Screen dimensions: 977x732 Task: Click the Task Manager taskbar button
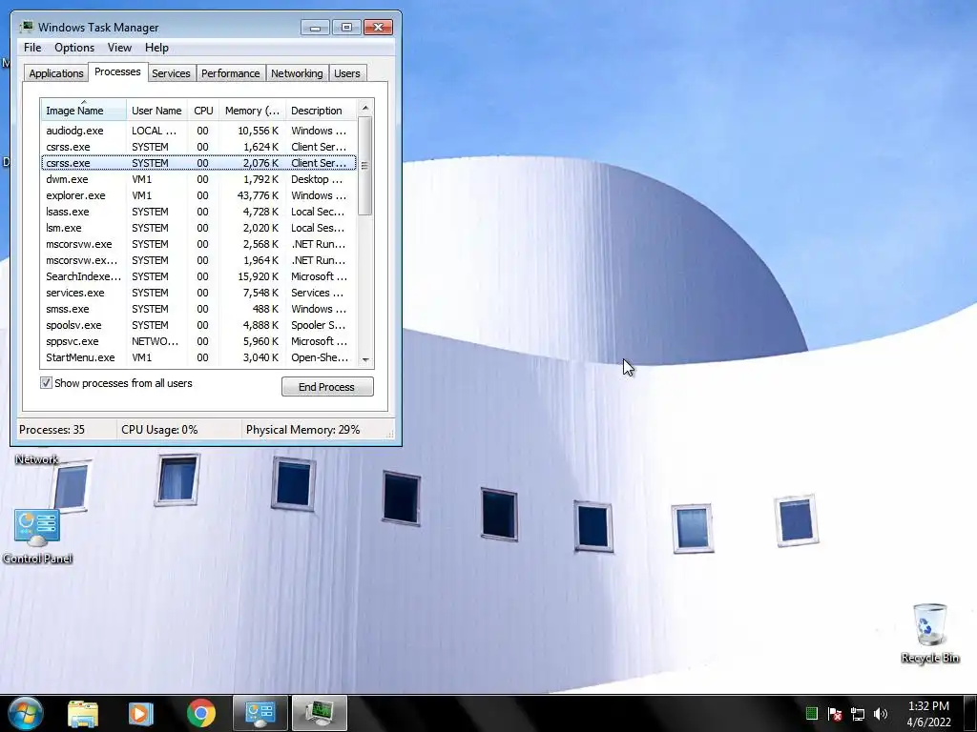[x=319, y=713]
